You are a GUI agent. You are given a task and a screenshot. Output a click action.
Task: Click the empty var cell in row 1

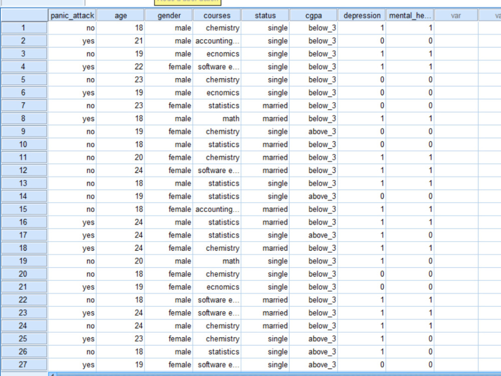click(456, 28)
